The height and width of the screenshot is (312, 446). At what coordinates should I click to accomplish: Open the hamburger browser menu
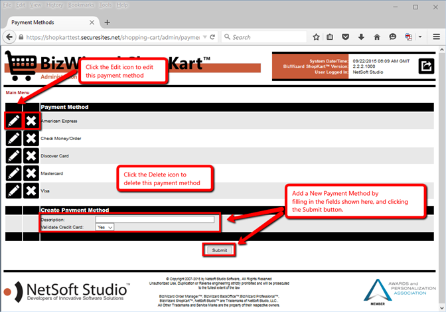click(x=436, y=37)
